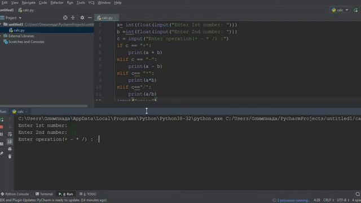Open the Python Console tool window
Screen dimensions: 361x203
coord(15,194)
